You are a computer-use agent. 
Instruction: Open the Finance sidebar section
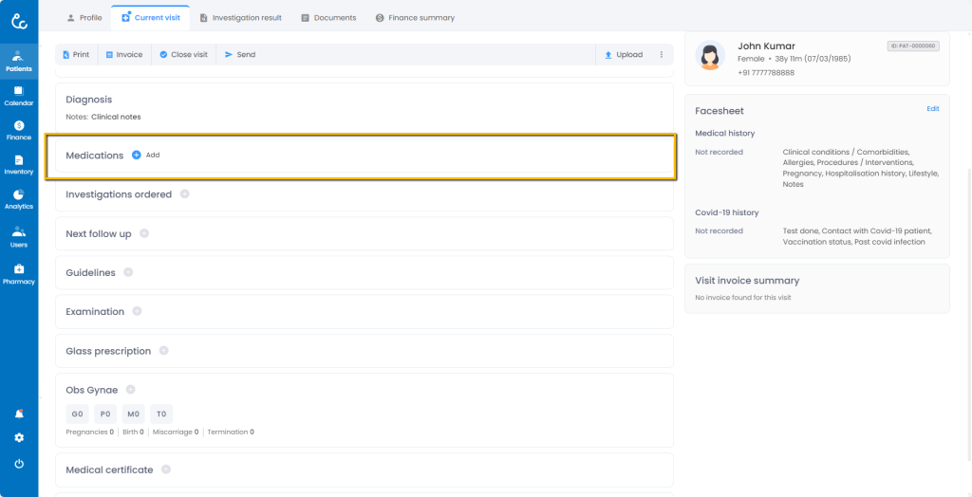tap(18, 130)
